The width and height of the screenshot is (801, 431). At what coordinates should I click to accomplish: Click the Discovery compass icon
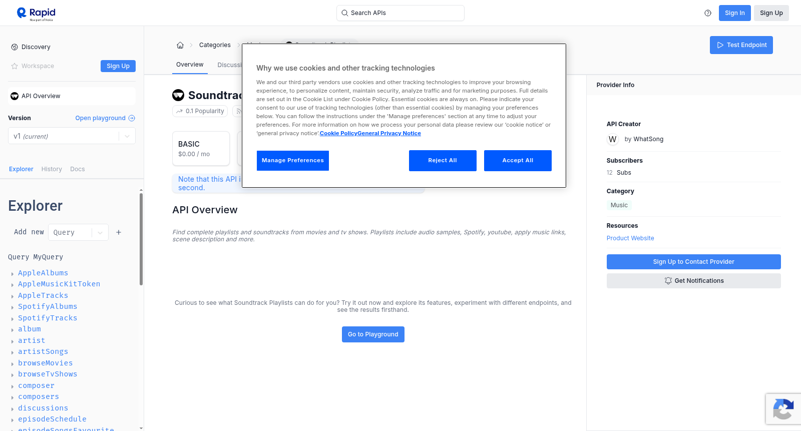(15, 47)
